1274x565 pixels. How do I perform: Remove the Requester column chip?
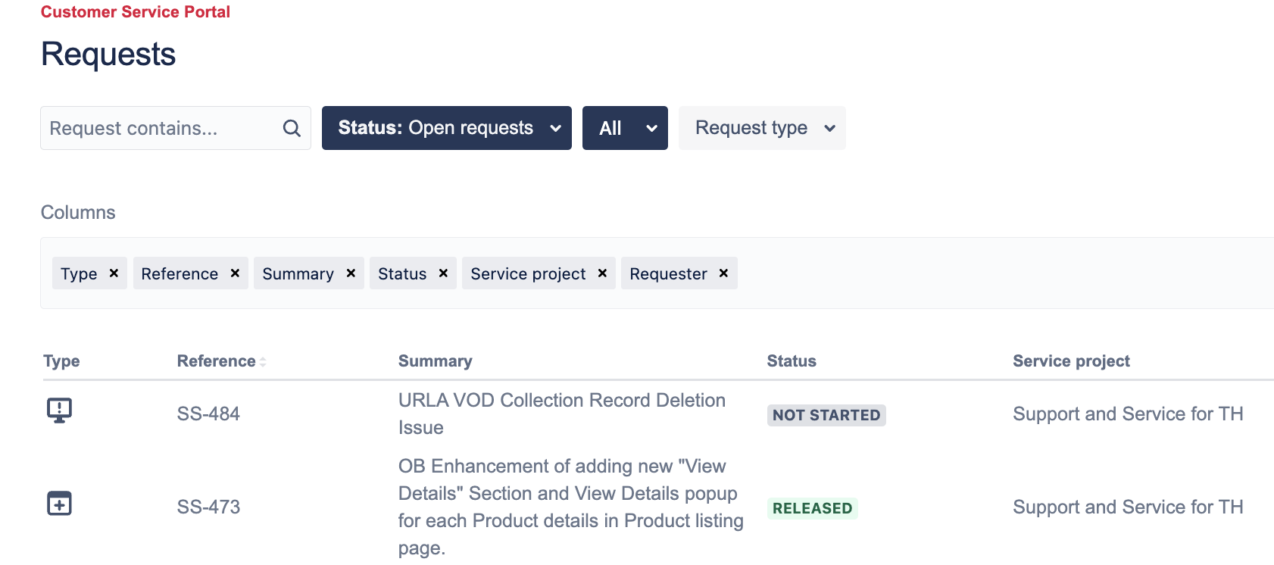pos(723,273)
